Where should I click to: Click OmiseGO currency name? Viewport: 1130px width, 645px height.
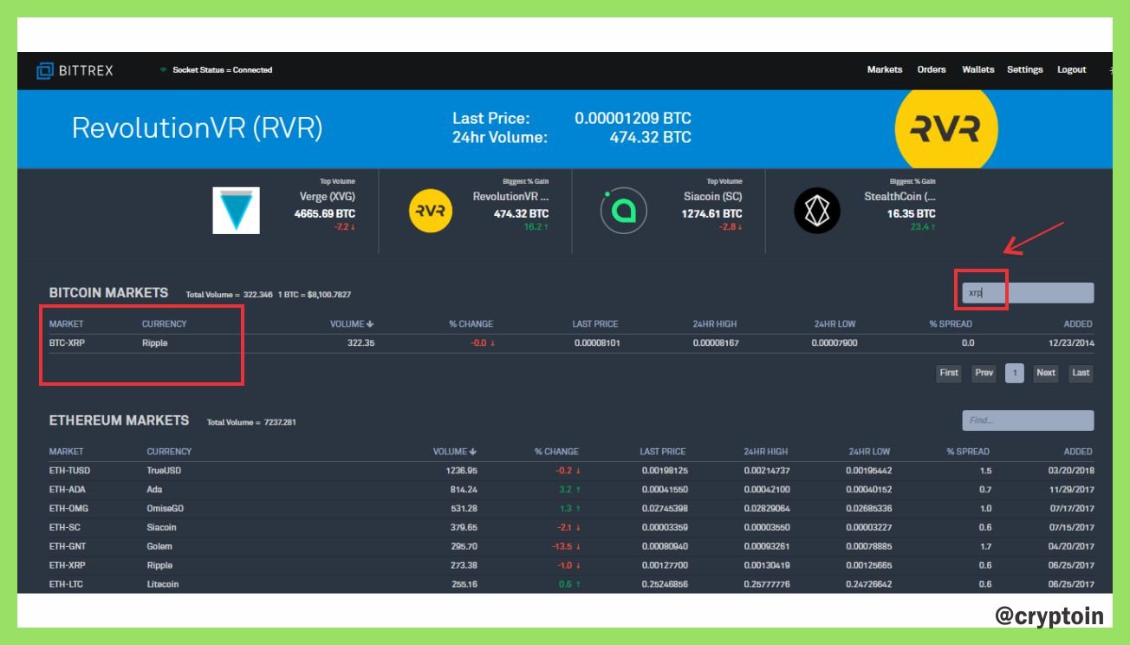tap(165, 509)
